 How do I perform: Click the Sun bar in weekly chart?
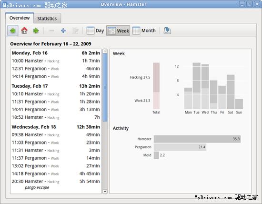[239, 104]
